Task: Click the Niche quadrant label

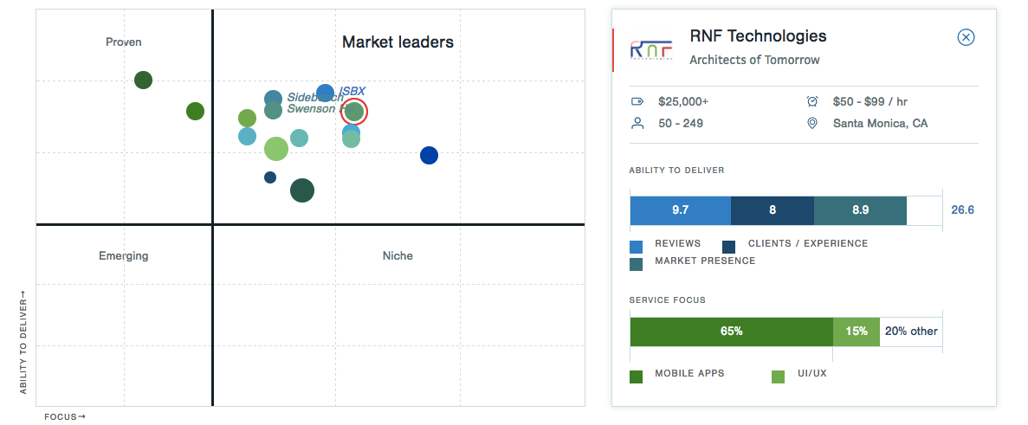Action: click(x=398, y=255)
